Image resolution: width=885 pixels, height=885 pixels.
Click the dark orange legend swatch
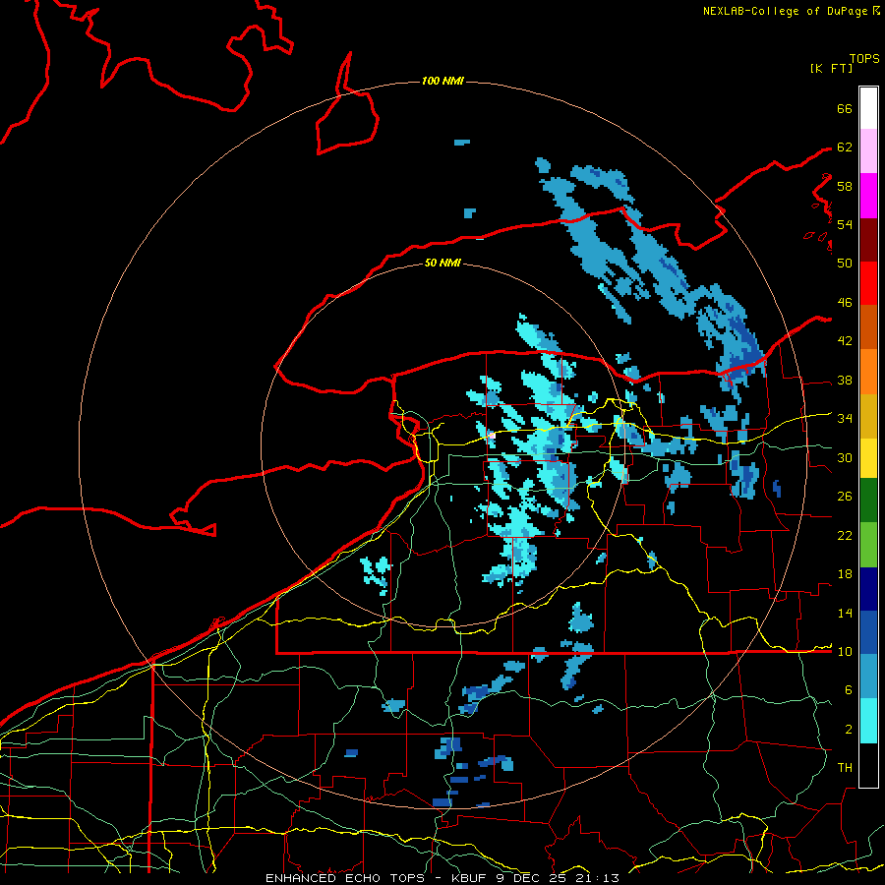pyautogui.click(x=868, y=326)
